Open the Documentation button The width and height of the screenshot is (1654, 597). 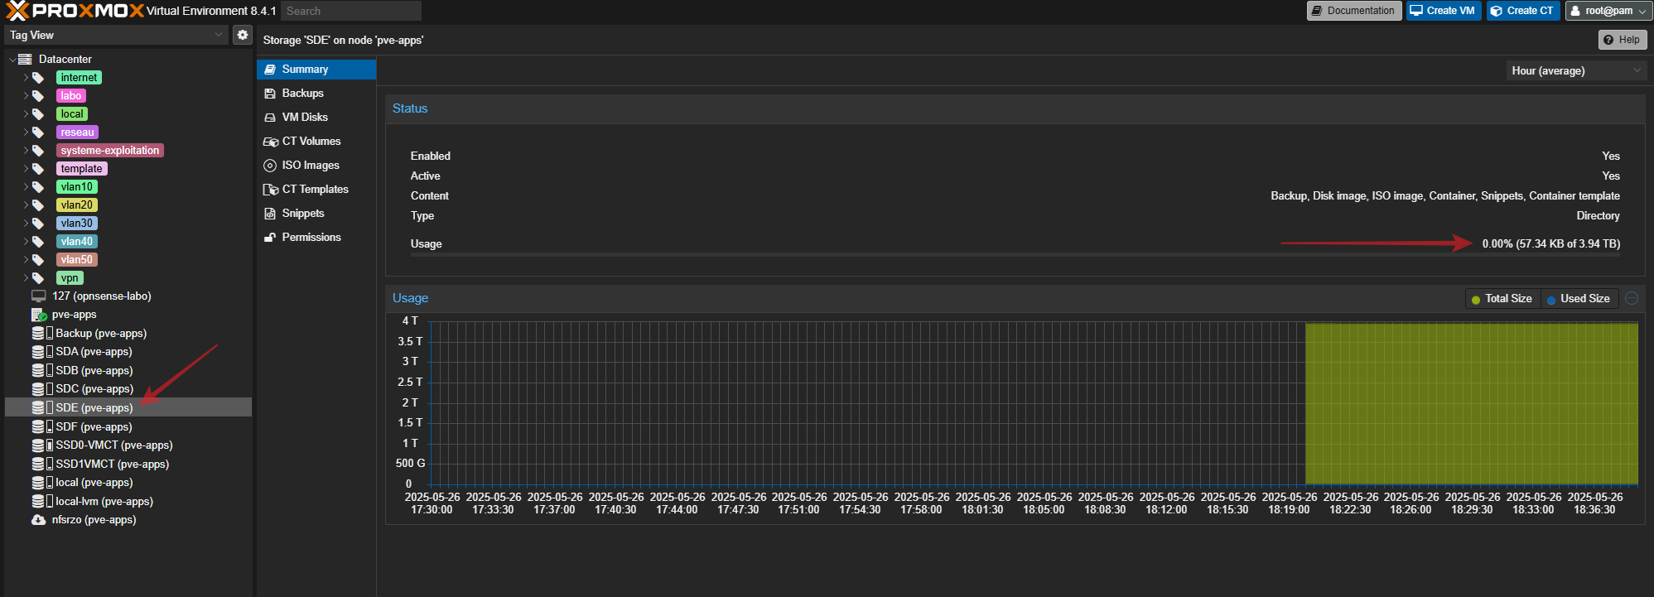click(x=1353, y=11)
